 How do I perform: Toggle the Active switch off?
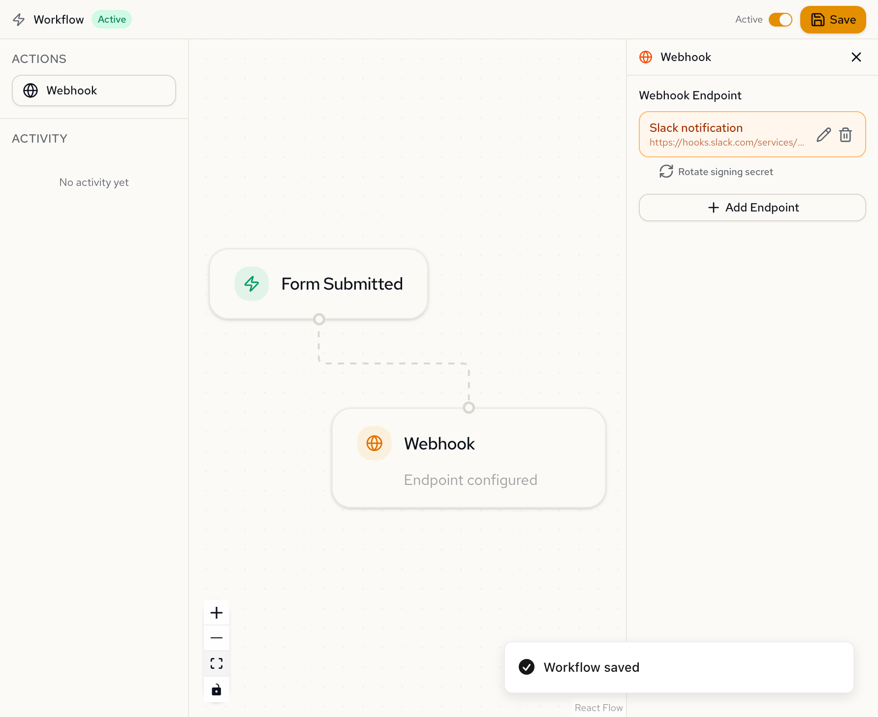pos(781,20)
